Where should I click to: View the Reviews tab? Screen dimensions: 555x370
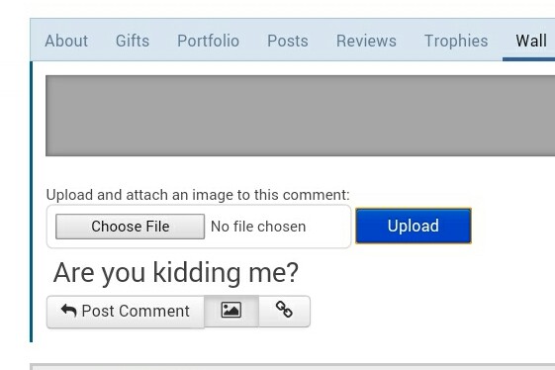366,41
